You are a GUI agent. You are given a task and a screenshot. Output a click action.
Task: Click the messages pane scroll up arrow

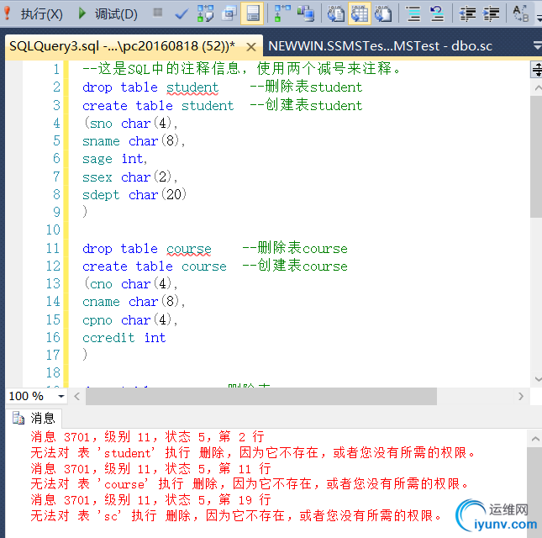coord(535,439)
